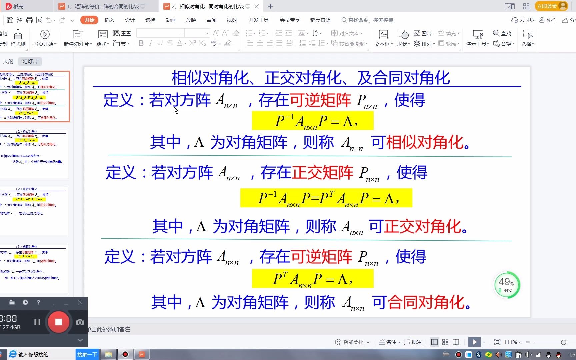Open the Shapes gallery

point(403,38)
